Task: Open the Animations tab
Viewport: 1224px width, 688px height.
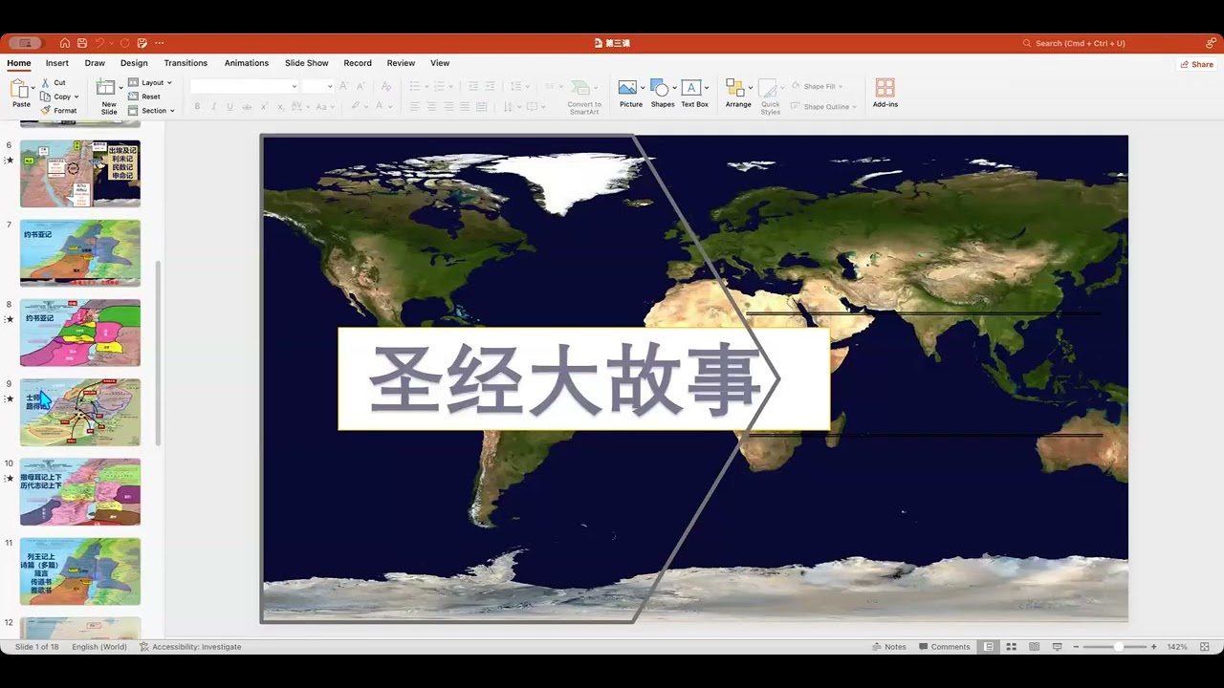Action: coord(247,63)
